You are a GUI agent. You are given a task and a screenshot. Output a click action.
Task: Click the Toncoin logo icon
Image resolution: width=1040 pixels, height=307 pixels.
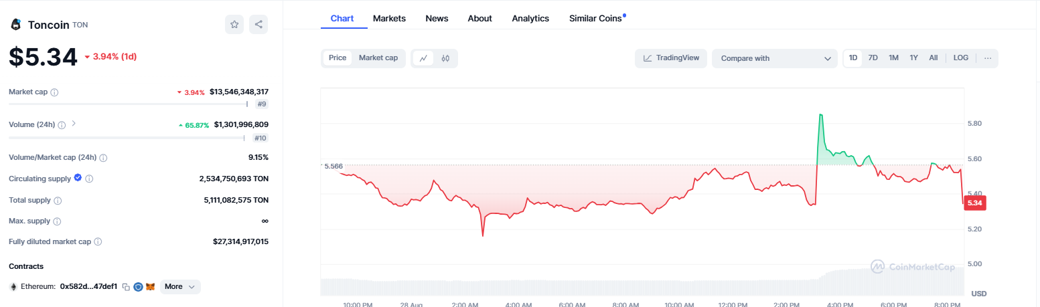(x=15, y=25)
